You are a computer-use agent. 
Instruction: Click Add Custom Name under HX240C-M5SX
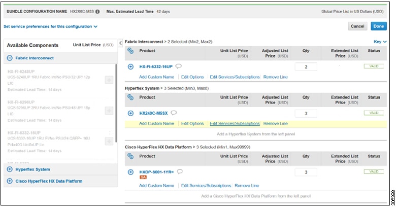tap(156, 123)
